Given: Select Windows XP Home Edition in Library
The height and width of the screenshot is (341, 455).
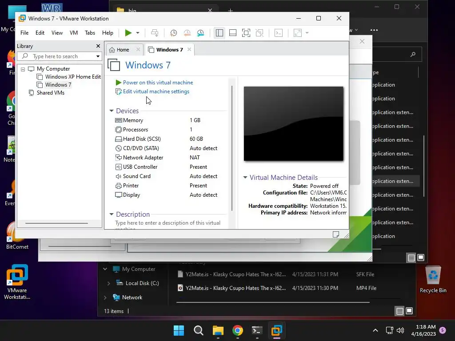Looking at the screenshot, I should [69, 77].
